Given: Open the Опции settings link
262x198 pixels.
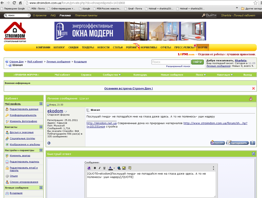Looking at the screenshot, I should [x=14, y=176].
